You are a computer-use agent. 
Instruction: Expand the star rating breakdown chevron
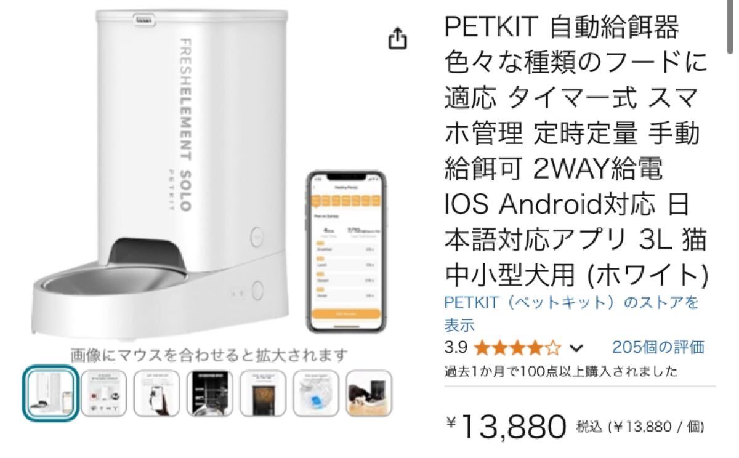pos(576,348)
